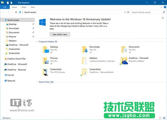Open Screenshots folder icon under This PC\Pictures
The width and height of the screenshot is (167, 120).
click(45, 72)
